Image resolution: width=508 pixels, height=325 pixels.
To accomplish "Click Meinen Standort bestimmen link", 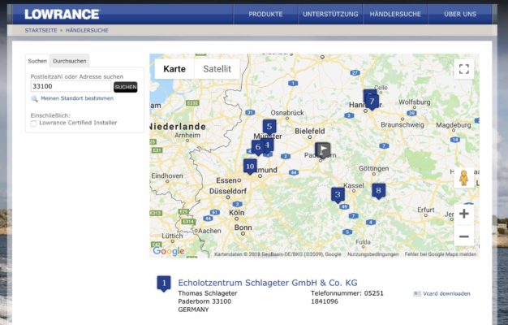I will (77, 98).
